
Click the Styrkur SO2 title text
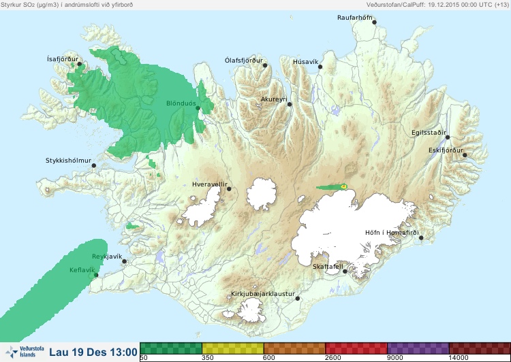tap(67, 5)
